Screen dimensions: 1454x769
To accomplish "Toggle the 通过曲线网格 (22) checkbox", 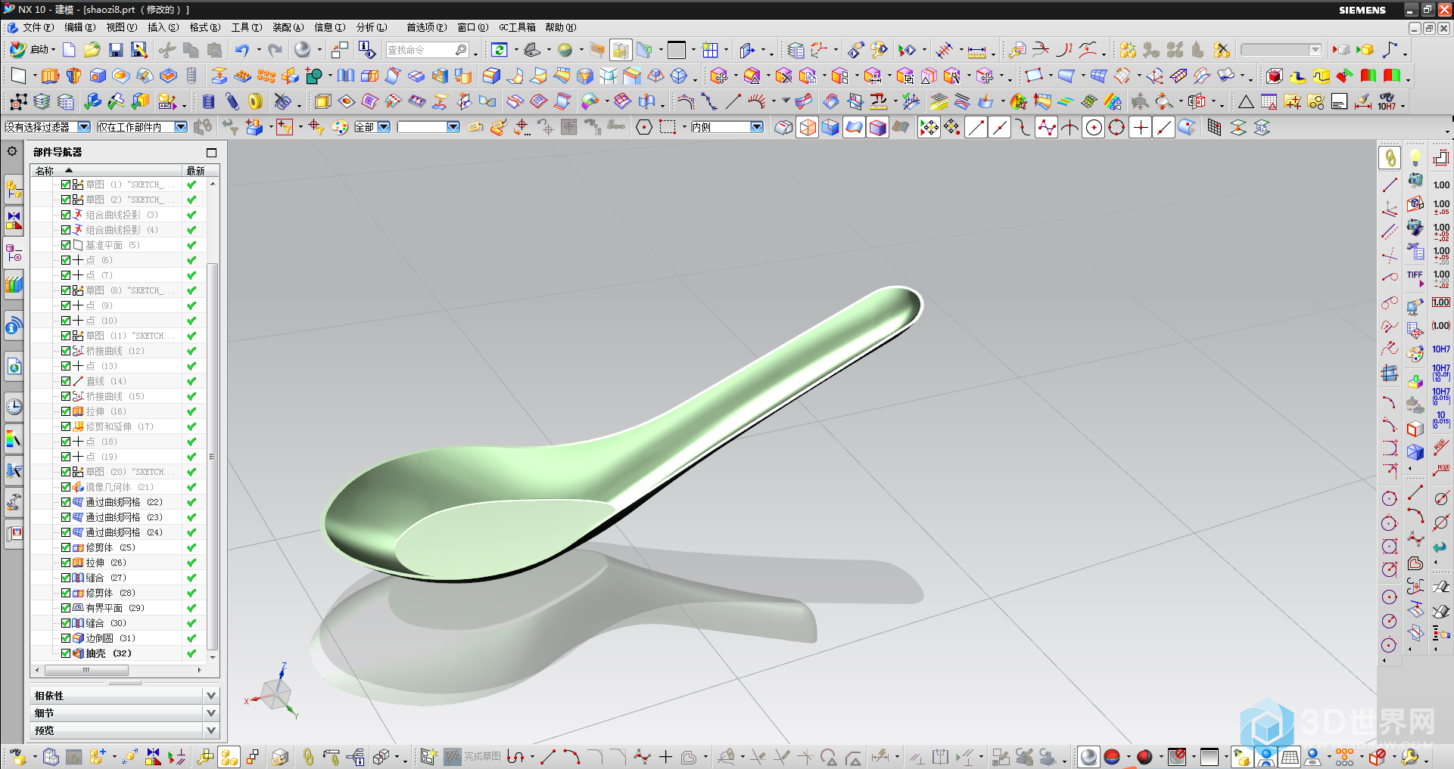I will tap(66, 502).
